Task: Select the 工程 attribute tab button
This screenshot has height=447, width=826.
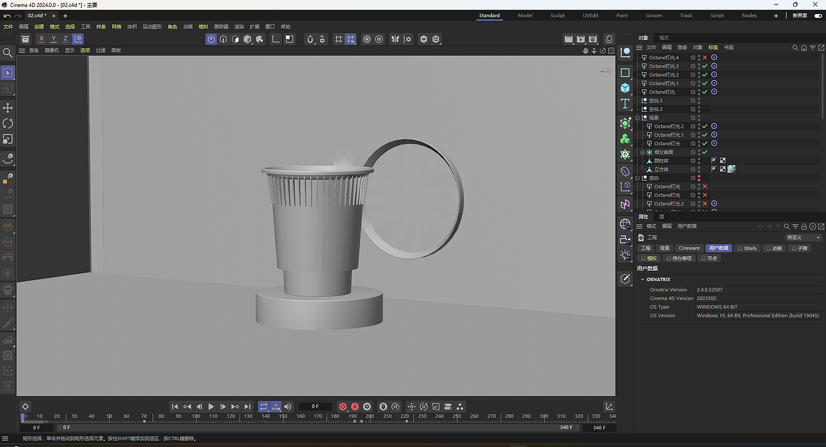Action: (646, 248)
